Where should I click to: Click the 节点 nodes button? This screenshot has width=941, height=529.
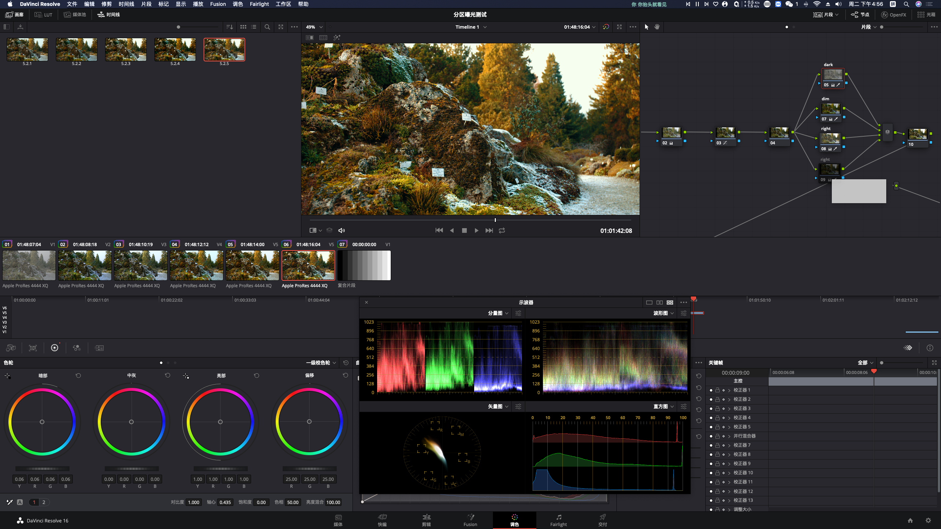click(x=860, y=15)
